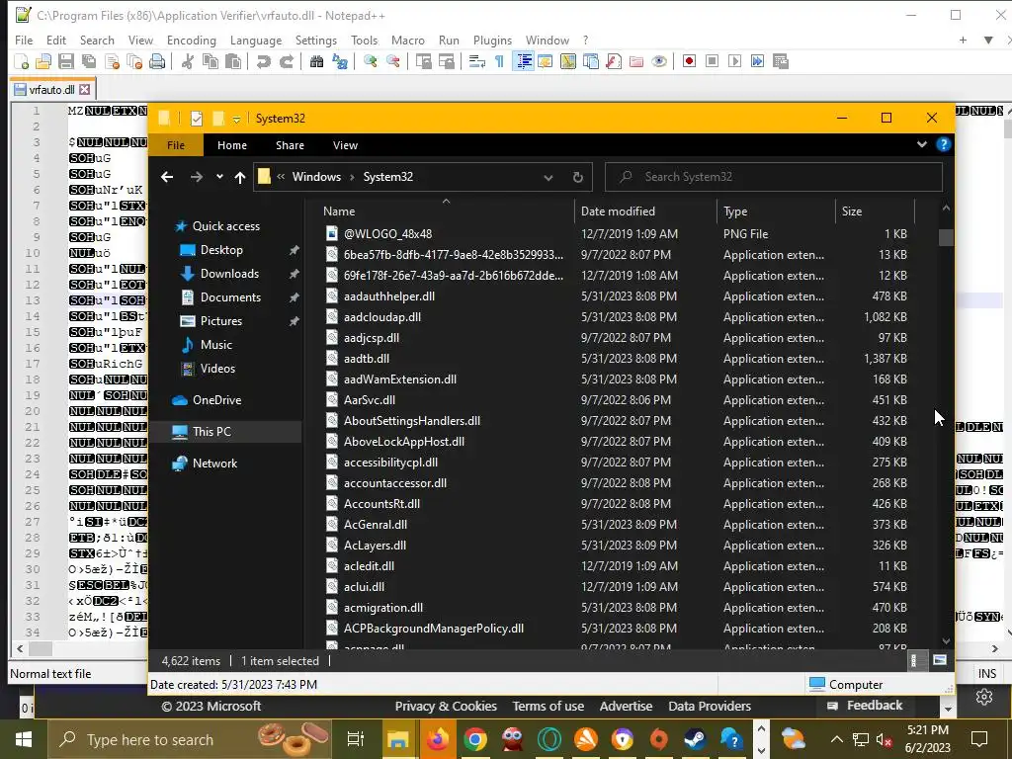1012x759 pixels.
Task: Click the Start Recording macro button
Action: (689, 61)
